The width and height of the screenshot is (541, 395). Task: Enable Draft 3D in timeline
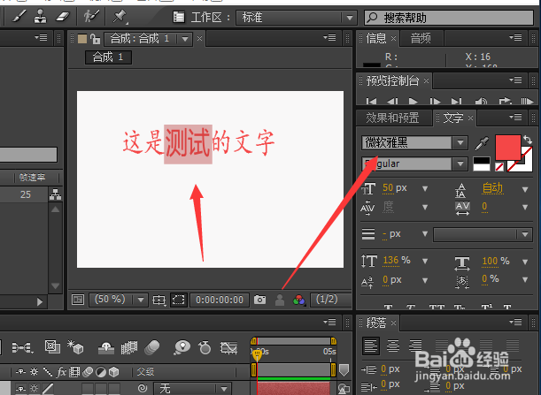75,347
